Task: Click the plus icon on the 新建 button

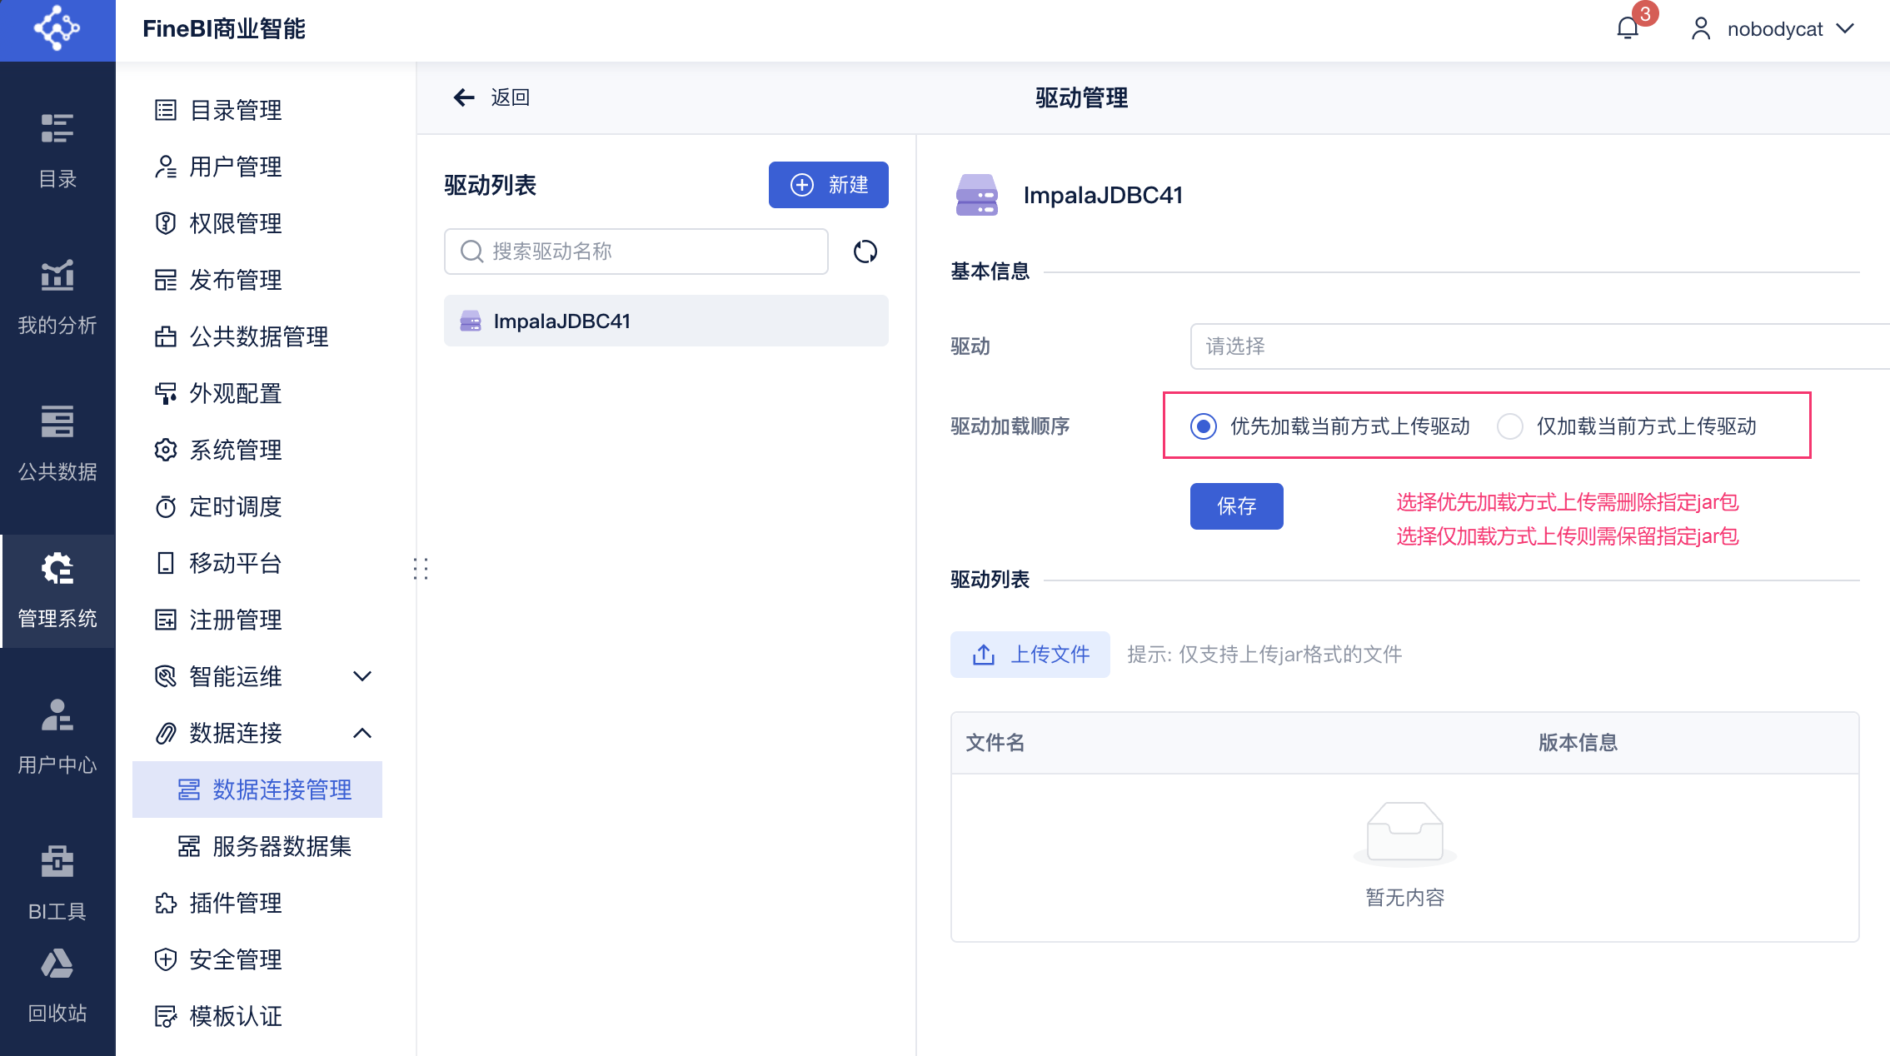Action: point(802,185)
